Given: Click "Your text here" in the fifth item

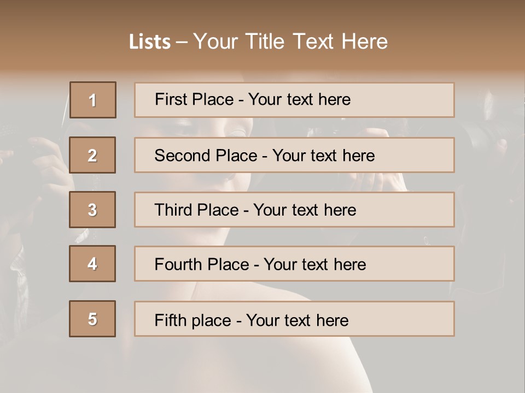Looking at the screenshot, I should click(297, 320).
